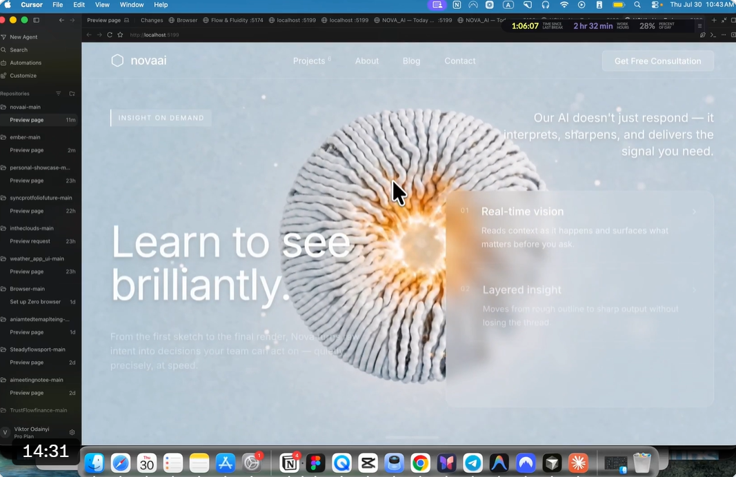Click the localhost:5199 address field
This screenshot has height=477, width=736.
[155, 34]
